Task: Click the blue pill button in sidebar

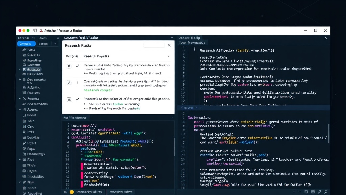Action: coord(26,44)
